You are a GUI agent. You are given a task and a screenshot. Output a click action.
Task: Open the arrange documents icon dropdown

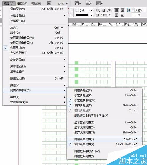99,3
